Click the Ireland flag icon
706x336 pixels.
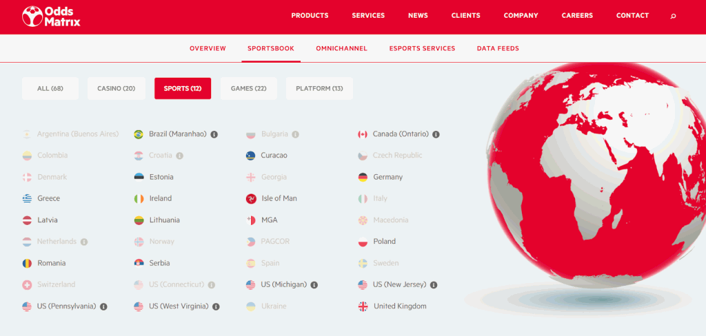pyautogui.click(x=139, y=198)
